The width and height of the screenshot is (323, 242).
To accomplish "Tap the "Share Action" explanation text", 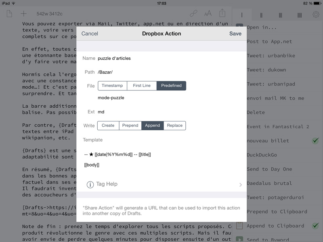I will [x=161, y=211].
